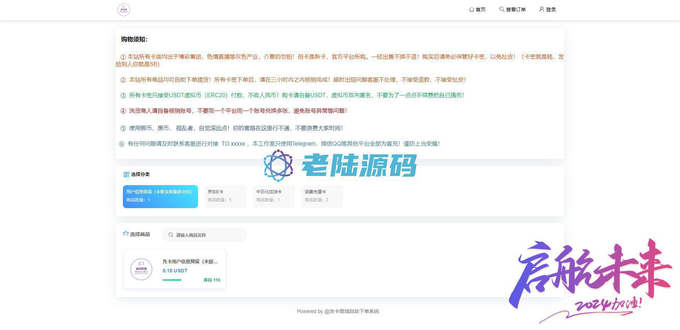Click the site logo in header
Screen dimensions: 680x330
[x=124, y=10]
